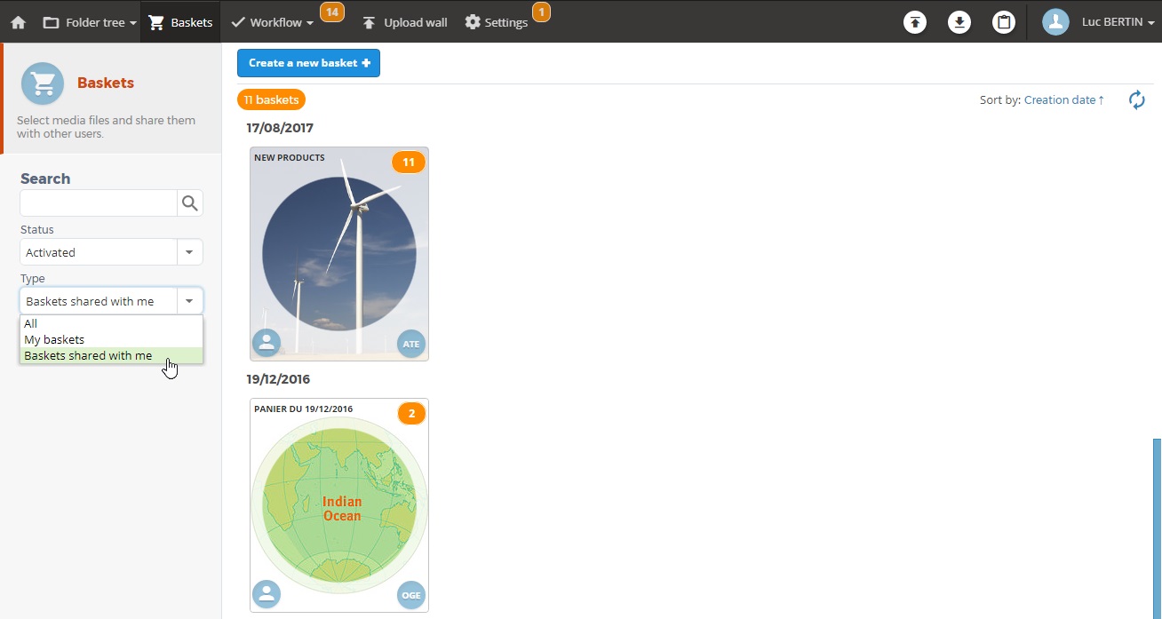The height and width of the screenshot is (619, 1162).
Task: Select My baskets option
Action: click(x=112, y=339)
